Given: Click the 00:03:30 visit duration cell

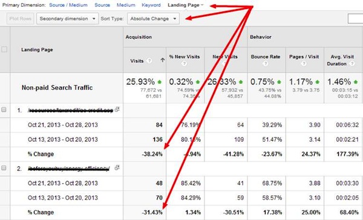Looking at the screenshot, I should tap(347, 183).
